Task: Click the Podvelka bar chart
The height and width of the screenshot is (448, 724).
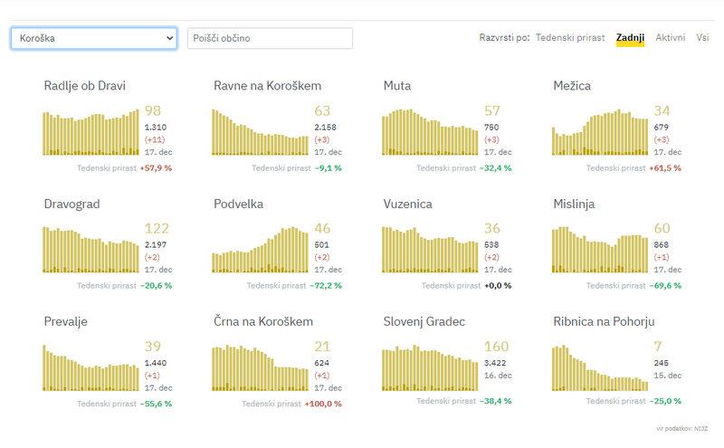Action: tap(260, 250)
